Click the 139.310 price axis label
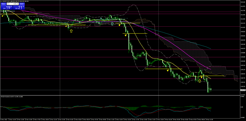Image resolution: width=246 pixels, height=121 pixels. coord(243,65)
